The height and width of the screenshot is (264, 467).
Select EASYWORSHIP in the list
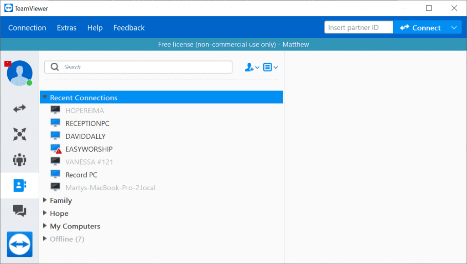pos(89,149)
